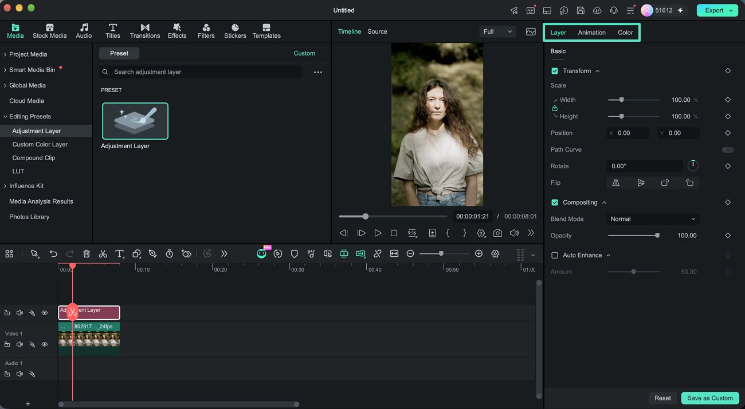Viewport: 745px width, 409px height.
Task: Collapse the Transform section chevron
Action: (598, 71)
